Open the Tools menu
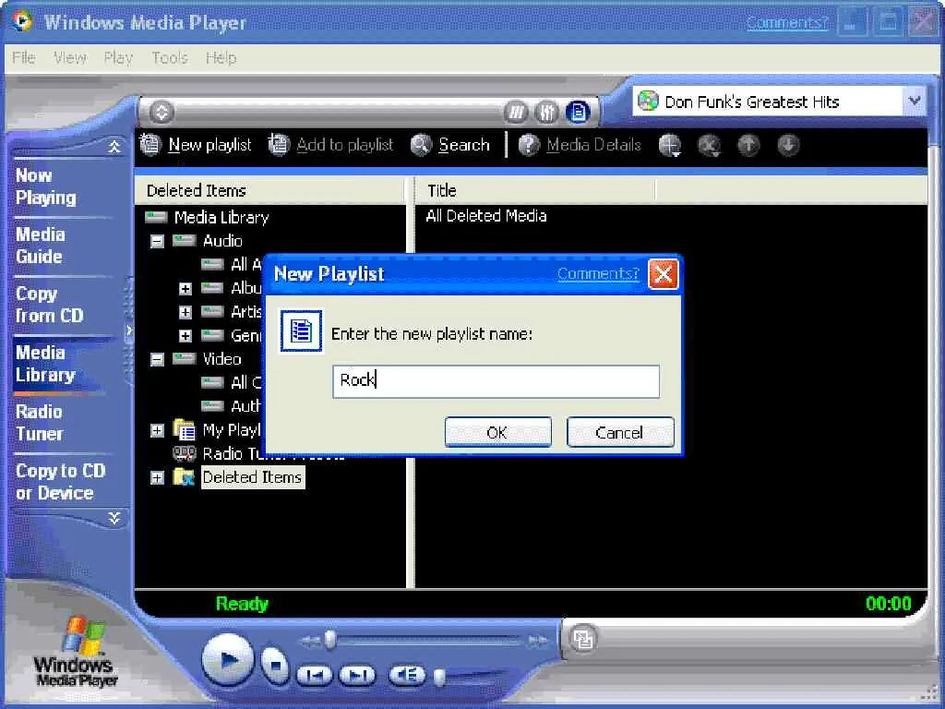The height and width of the screenshot is (709, 945). click(x=170, y=58)
